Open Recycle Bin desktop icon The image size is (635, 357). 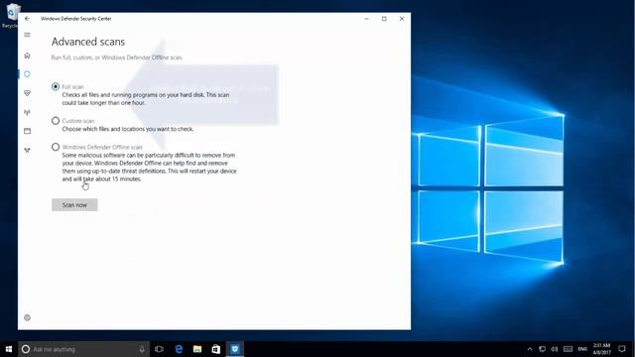[x=11, y=16]
